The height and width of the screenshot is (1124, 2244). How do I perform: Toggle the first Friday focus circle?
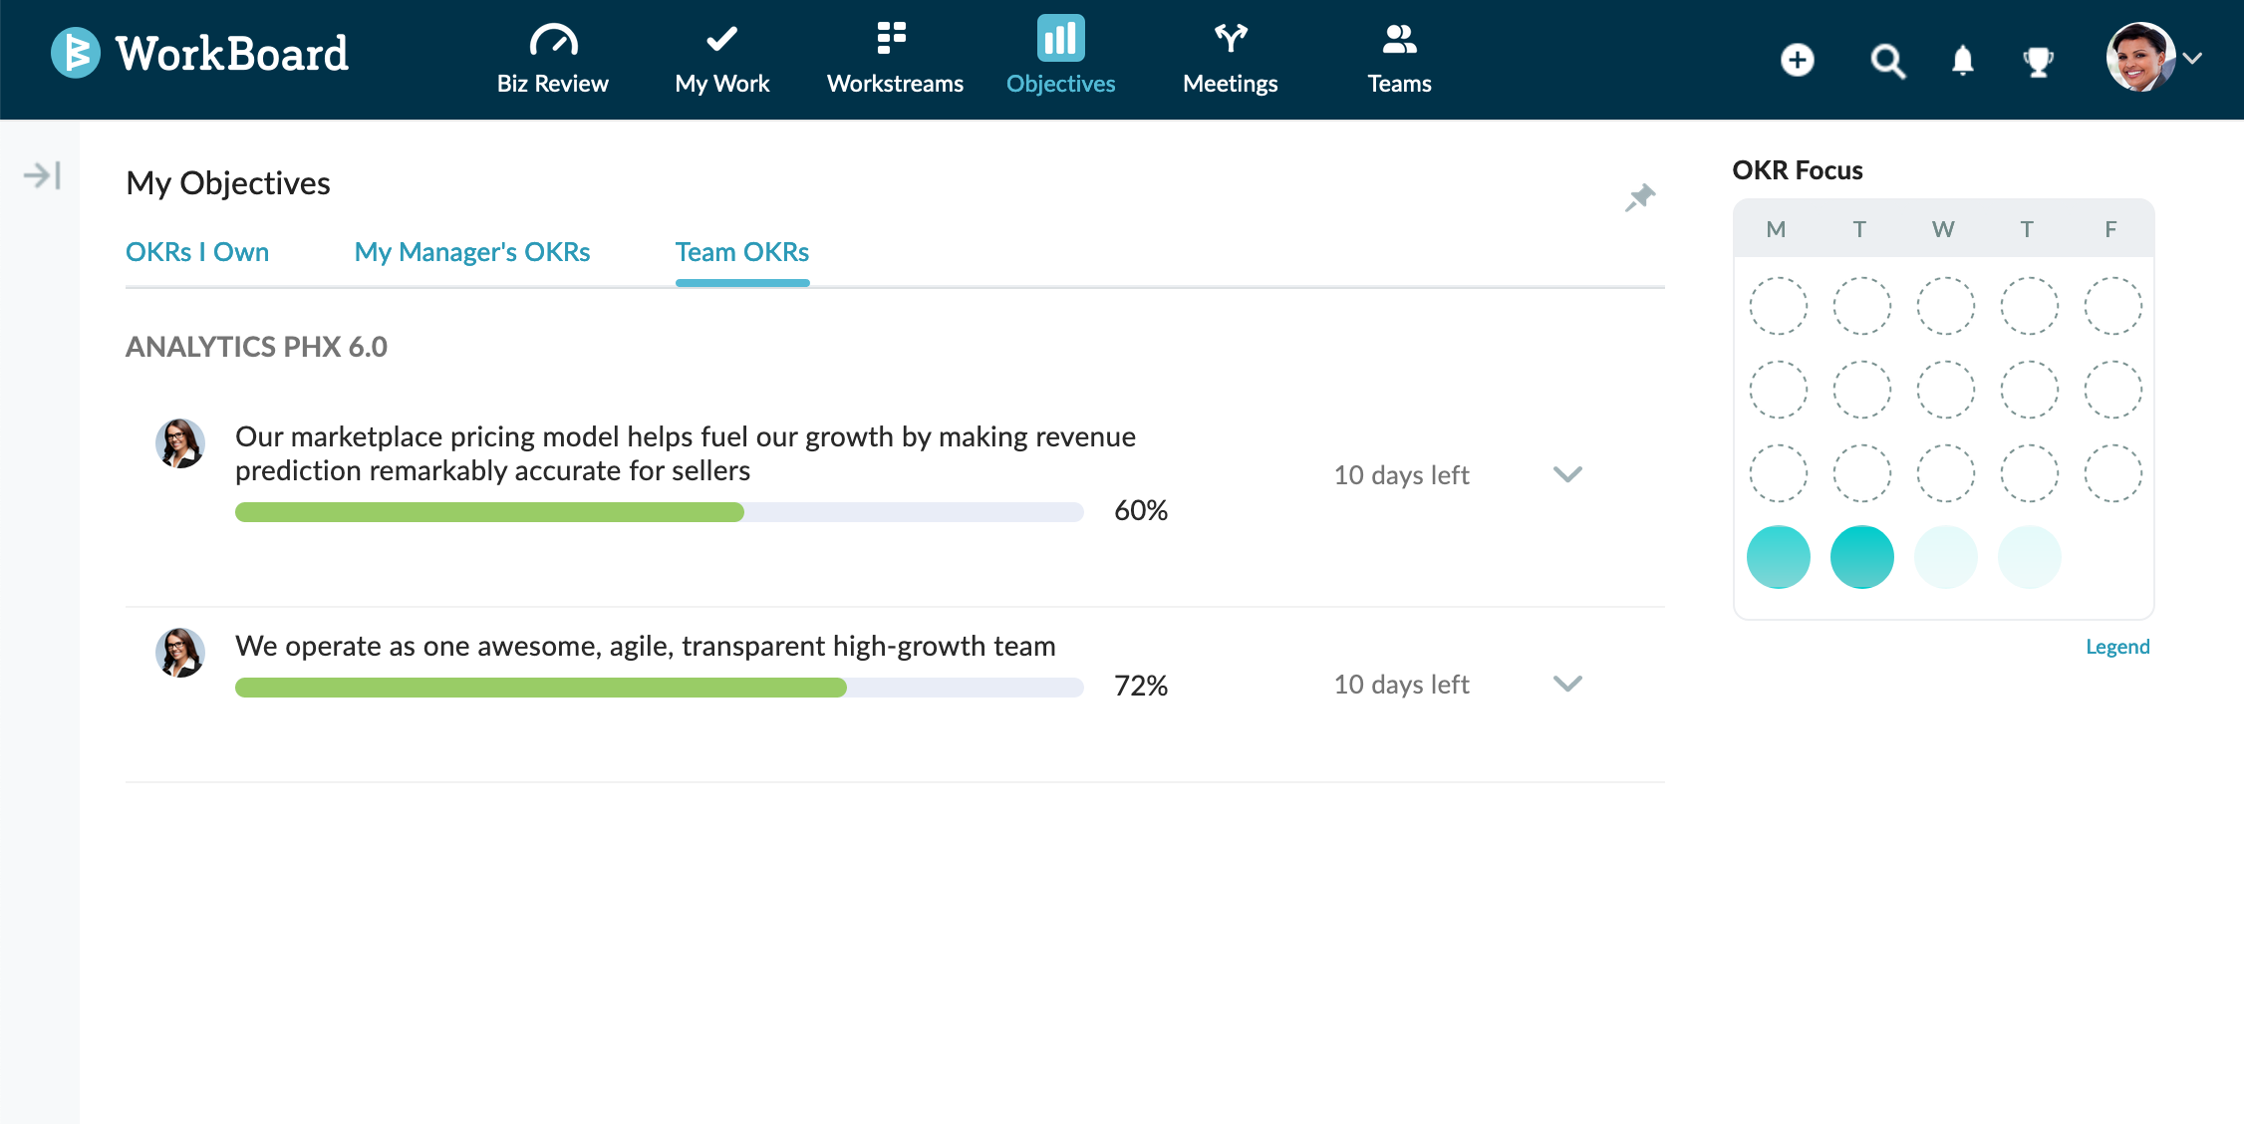[2112, 306]
